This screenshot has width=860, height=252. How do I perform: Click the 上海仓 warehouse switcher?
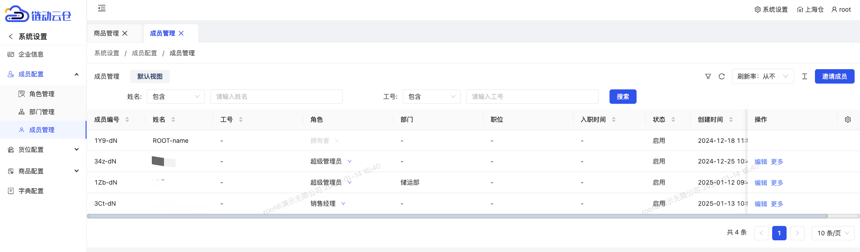pyautogui.click(x=810, y=9)
